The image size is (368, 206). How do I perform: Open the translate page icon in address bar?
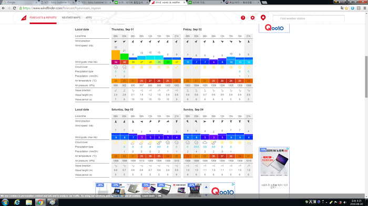[342, 8]
